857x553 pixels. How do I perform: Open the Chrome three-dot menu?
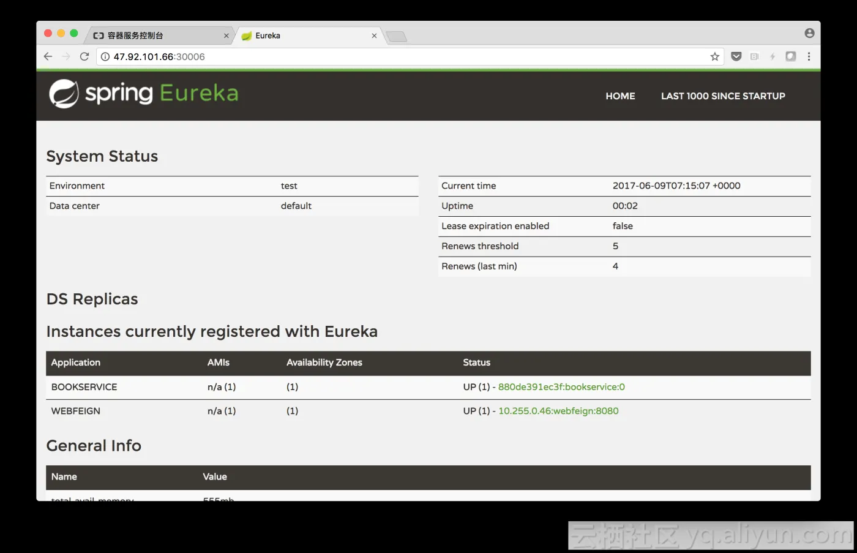[x=809, y=56]
